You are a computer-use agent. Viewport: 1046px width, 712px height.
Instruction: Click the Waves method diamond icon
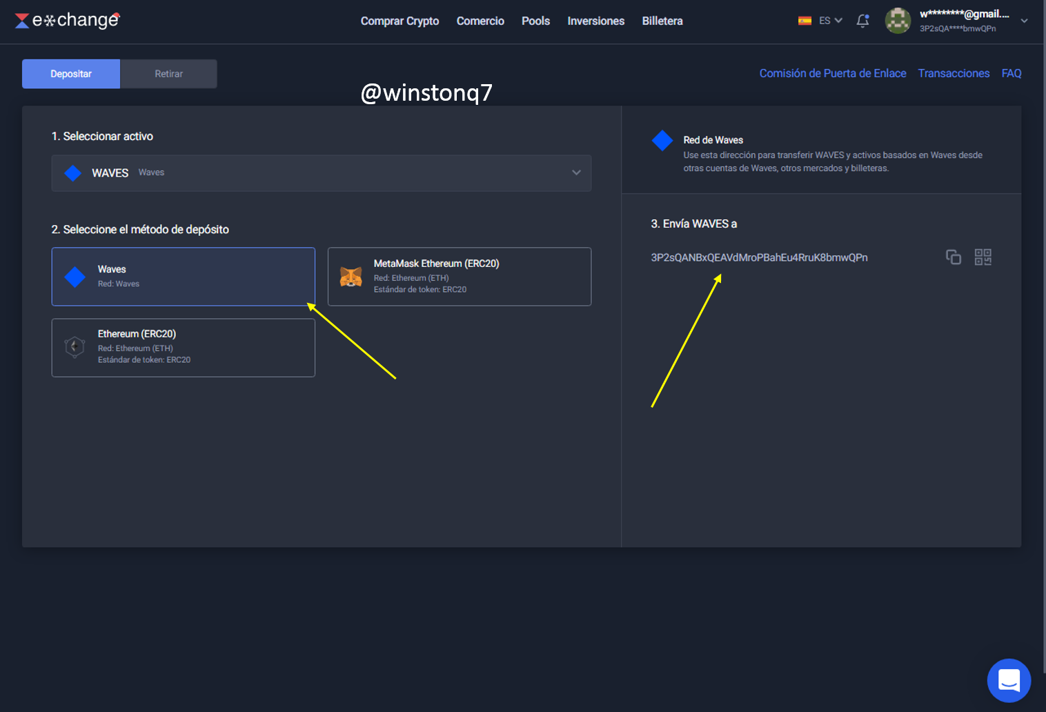[75, 277]
